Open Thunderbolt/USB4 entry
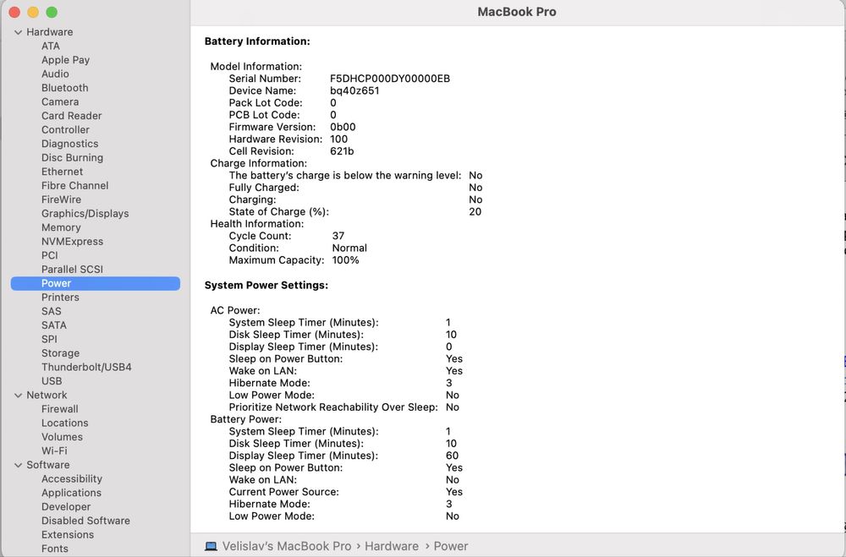This screenshot has width=846, height=557. 86,367
